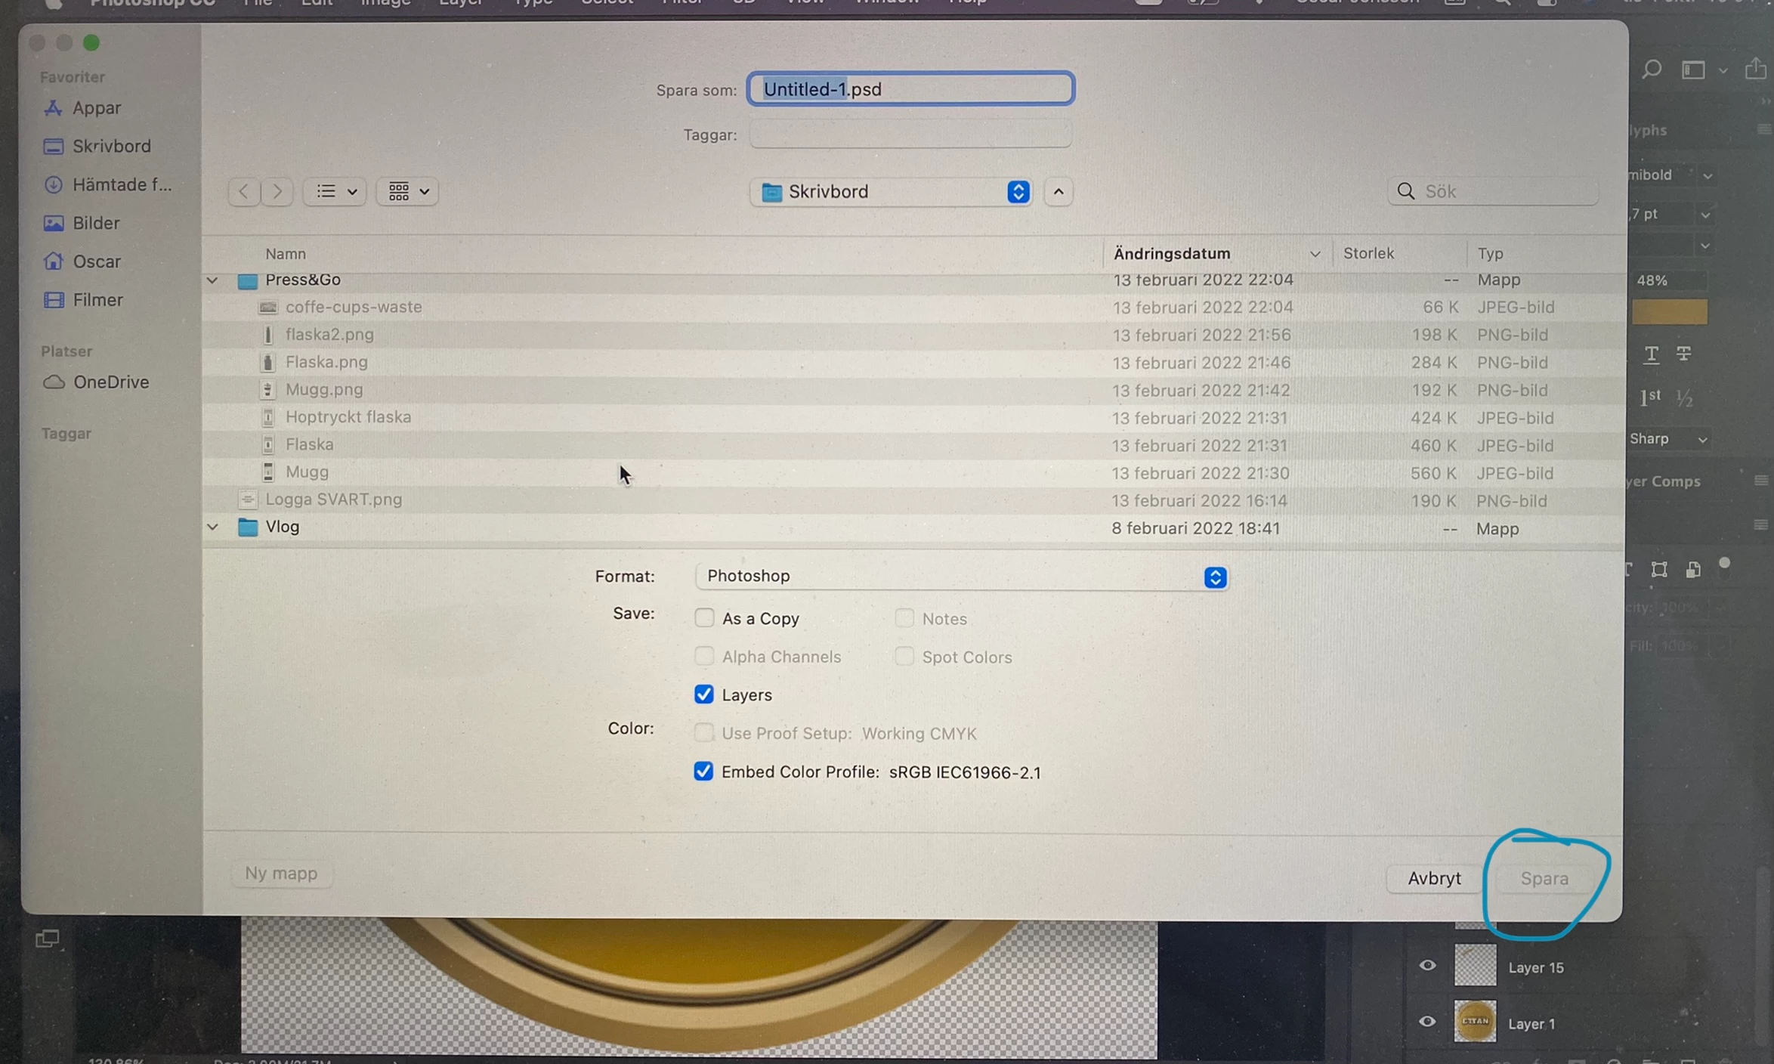Uncheck the Layers checkbox
This screenshot has height=1064, width=1774.
click(x=704, y=694)
